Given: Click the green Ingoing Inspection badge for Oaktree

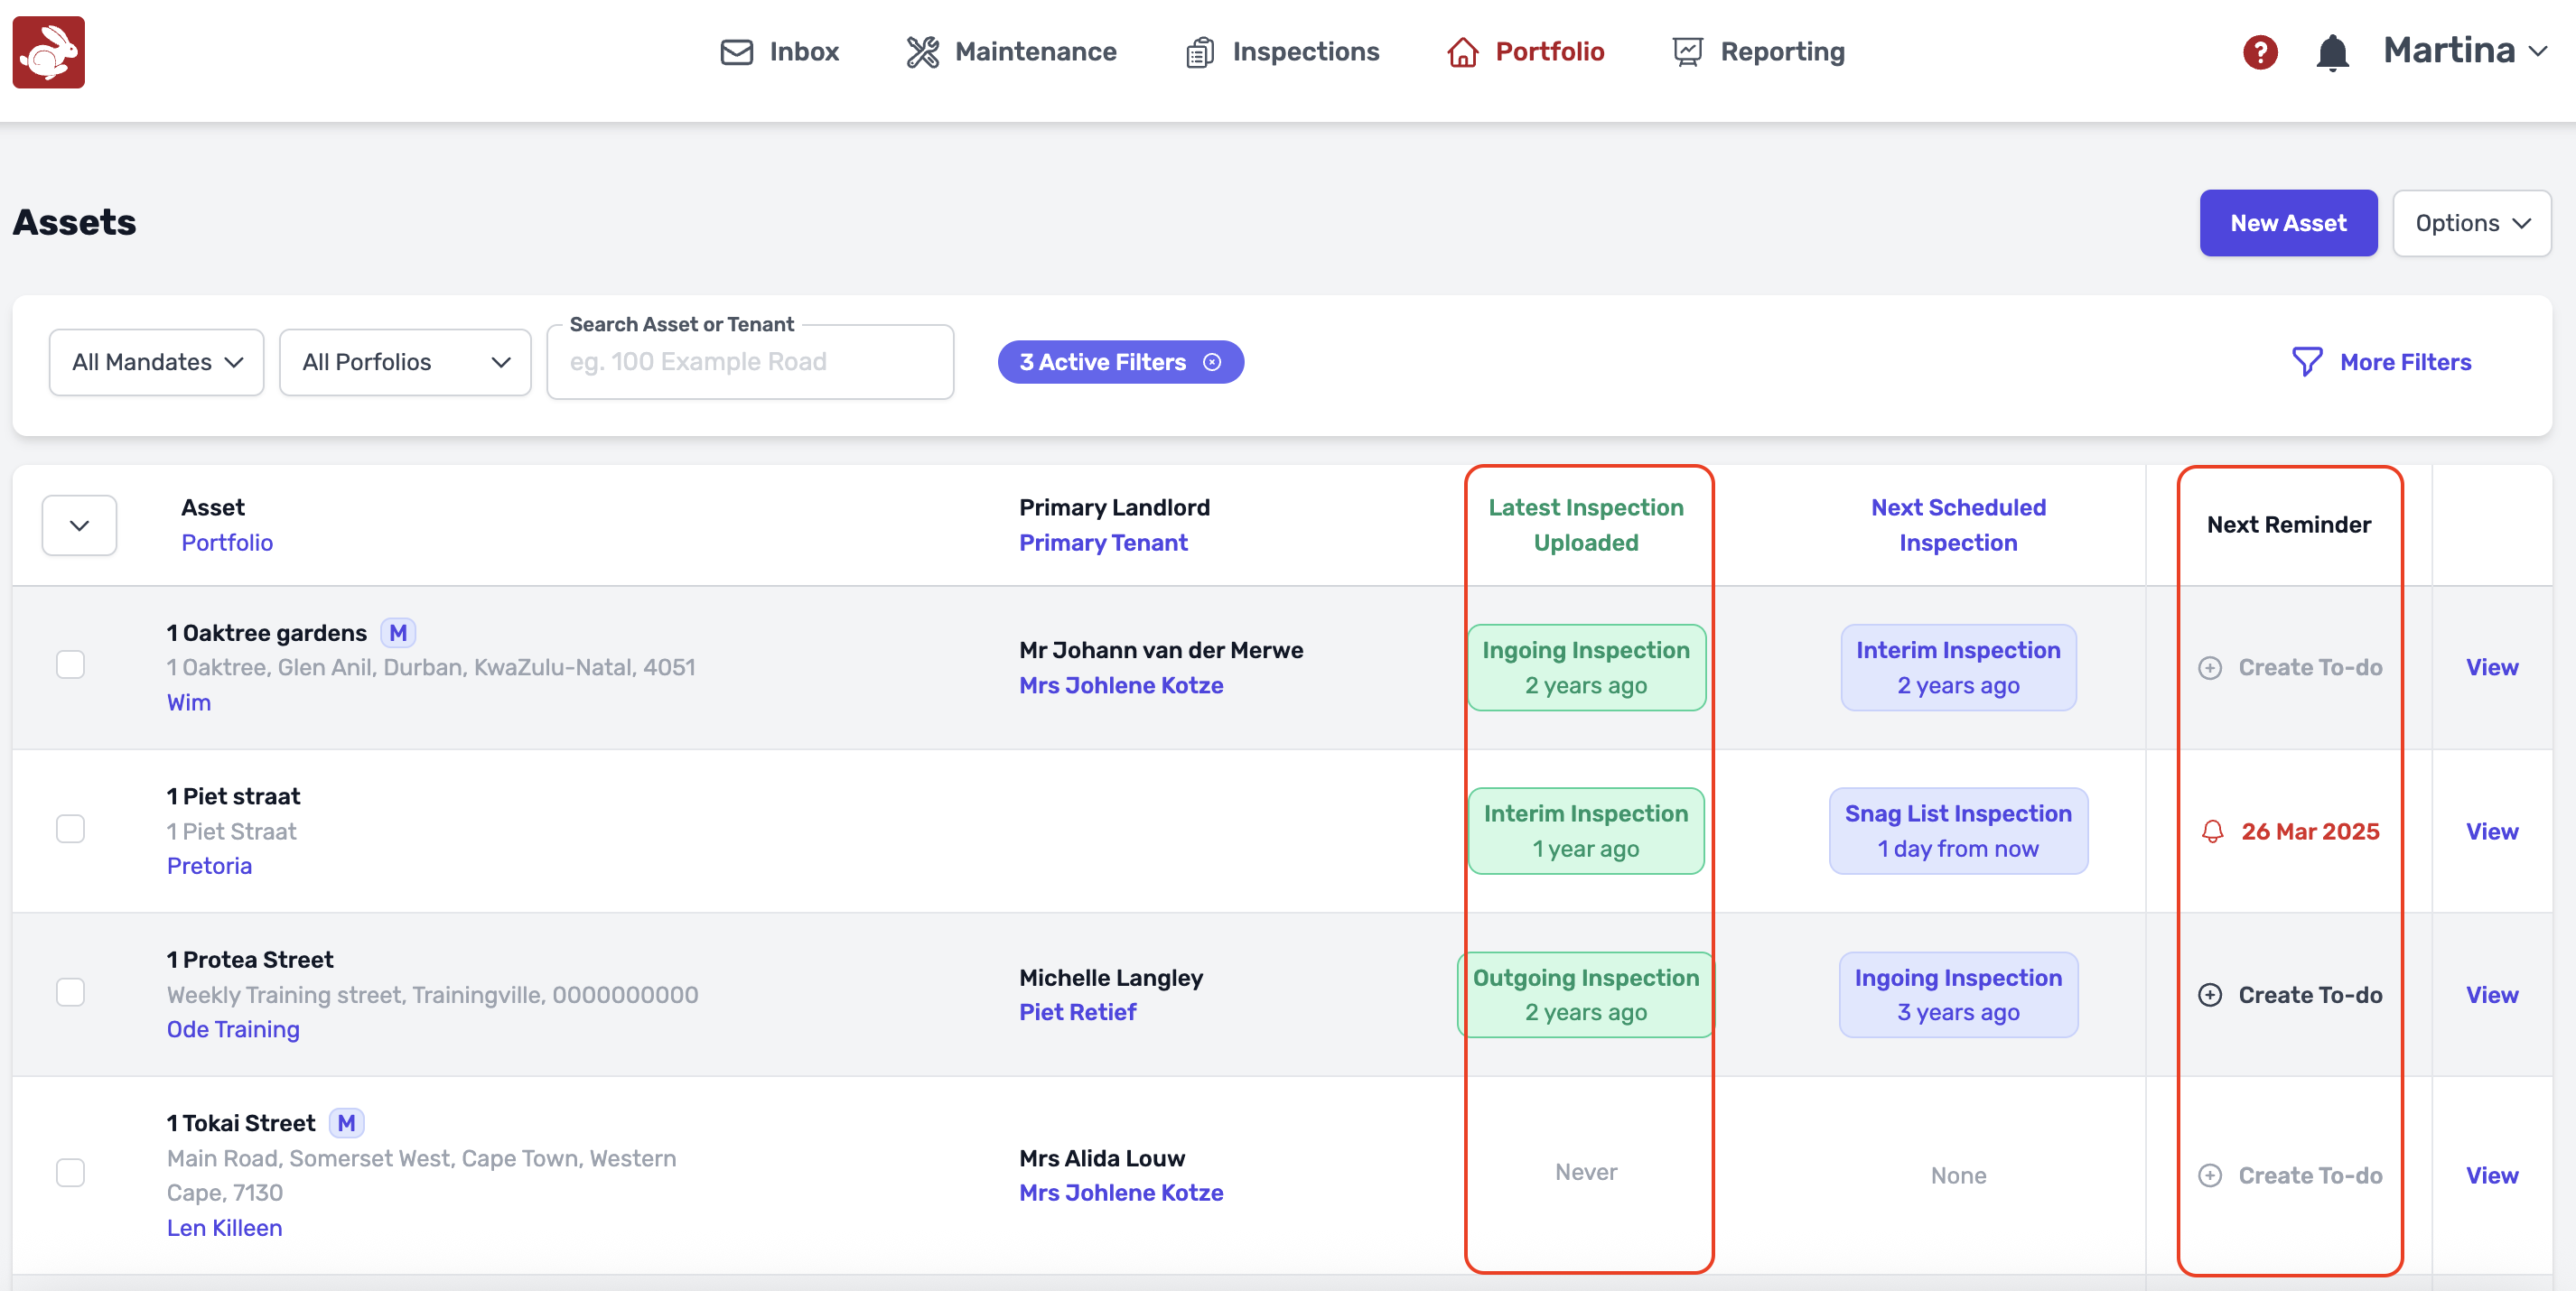Looking at the screenshot, I should (1585, 667).
